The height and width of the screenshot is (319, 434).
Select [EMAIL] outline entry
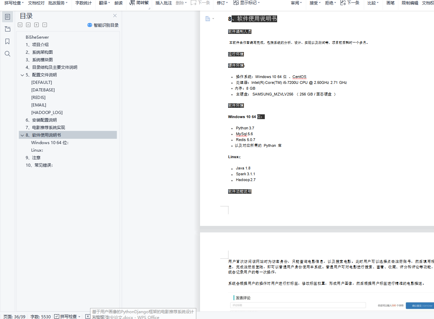point(39,105)
